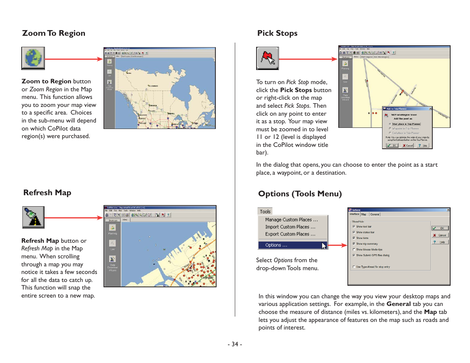
Task: Click red flag icon in Refresh Map toolbar
Action: (163, 215)
